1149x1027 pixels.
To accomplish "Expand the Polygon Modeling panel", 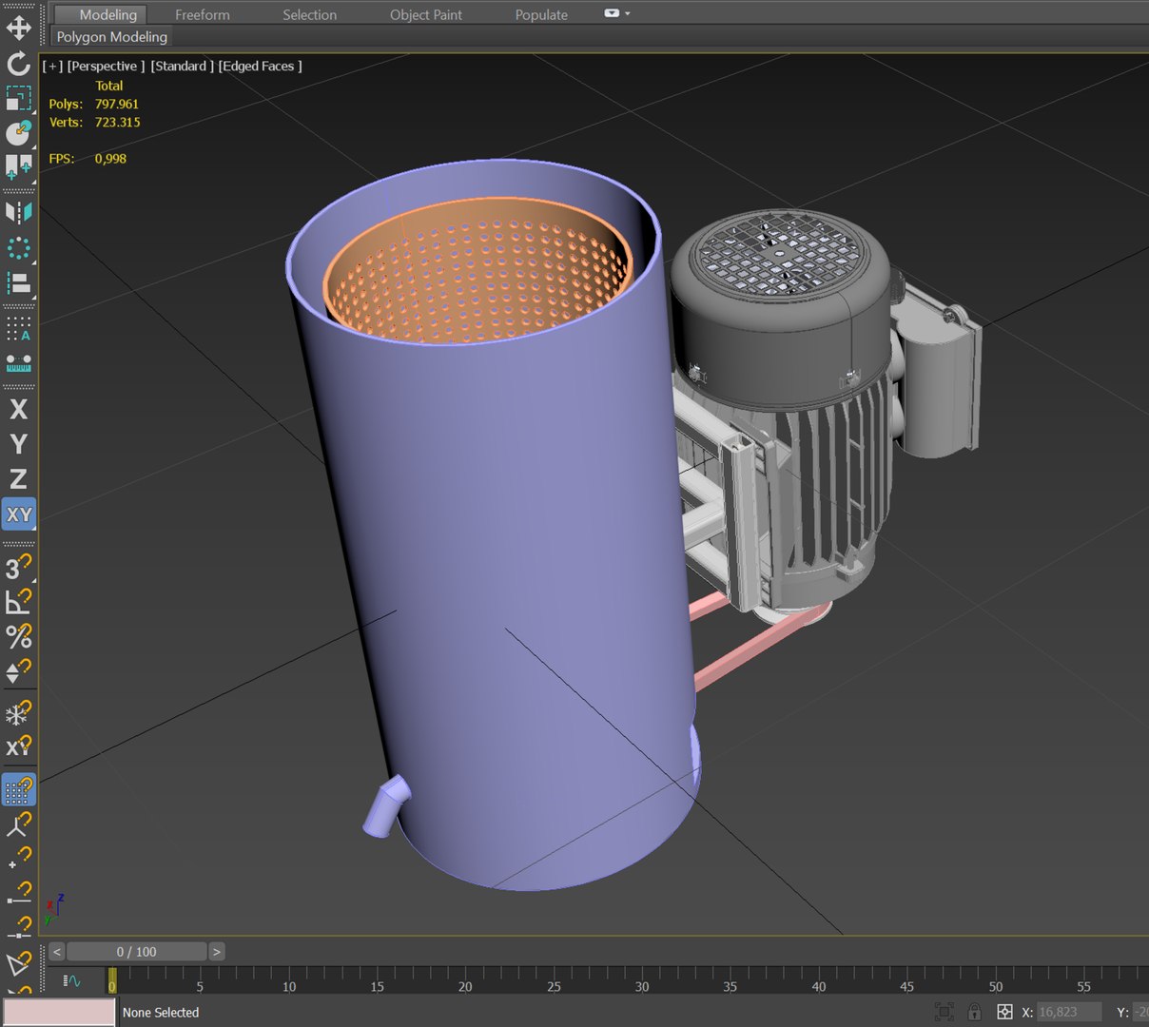I will tap(112, 37).
